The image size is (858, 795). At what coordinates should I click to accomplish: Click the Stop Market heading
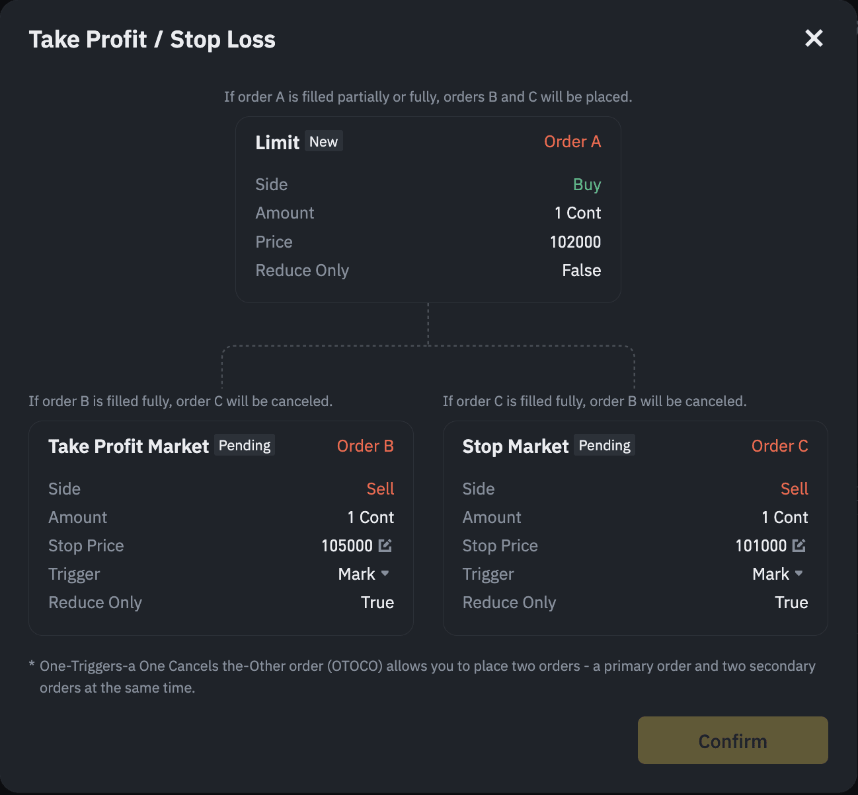(516, 447)
